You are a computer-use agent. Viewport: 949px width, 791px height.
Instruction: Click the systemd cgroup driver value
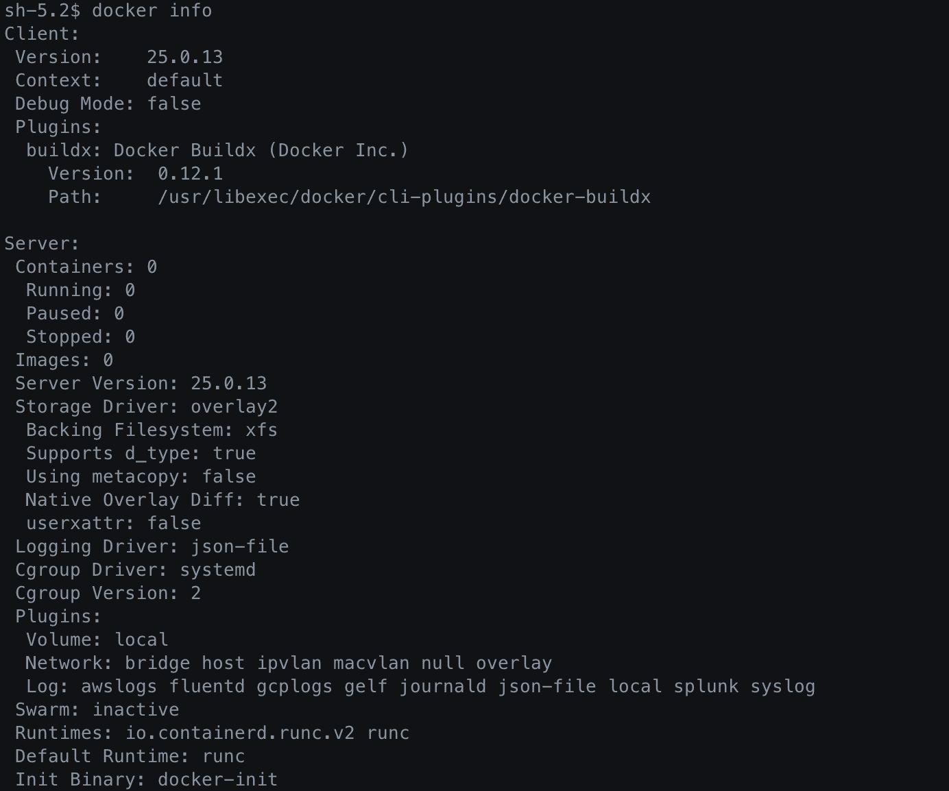pos(217,570)
